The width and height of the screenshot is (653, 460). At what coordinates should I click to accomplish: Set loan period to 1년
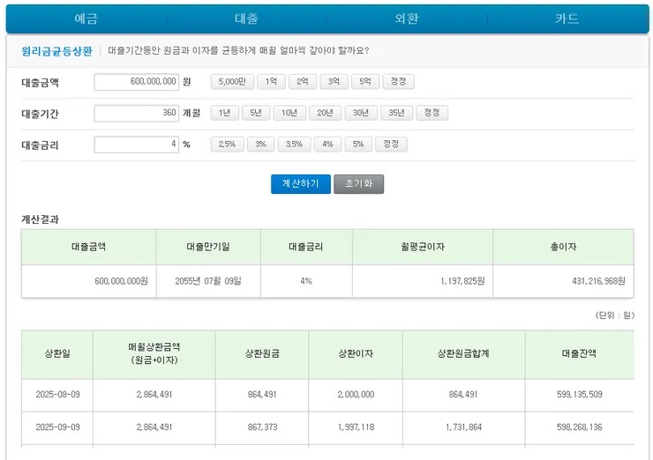pyautogui.click(x=225, y=113)
